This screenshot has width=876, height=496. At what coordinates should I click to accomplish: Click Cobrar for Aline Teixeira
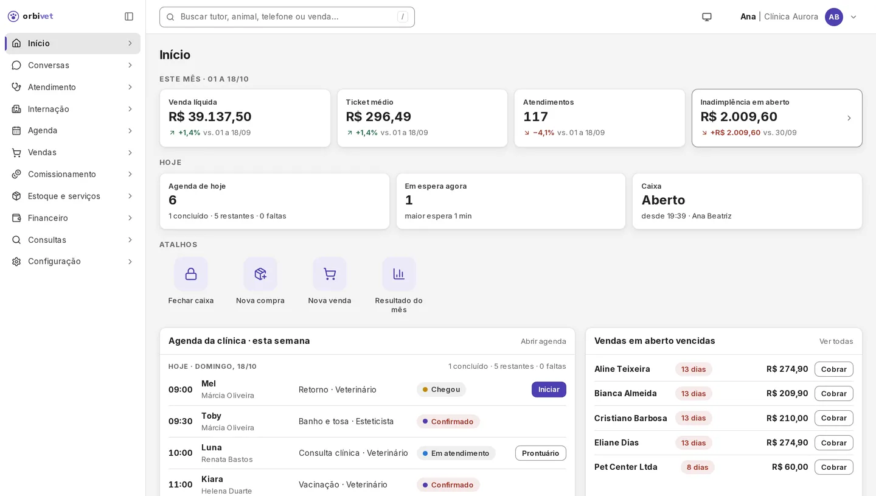pyautogui.click(x=834, y=369)
